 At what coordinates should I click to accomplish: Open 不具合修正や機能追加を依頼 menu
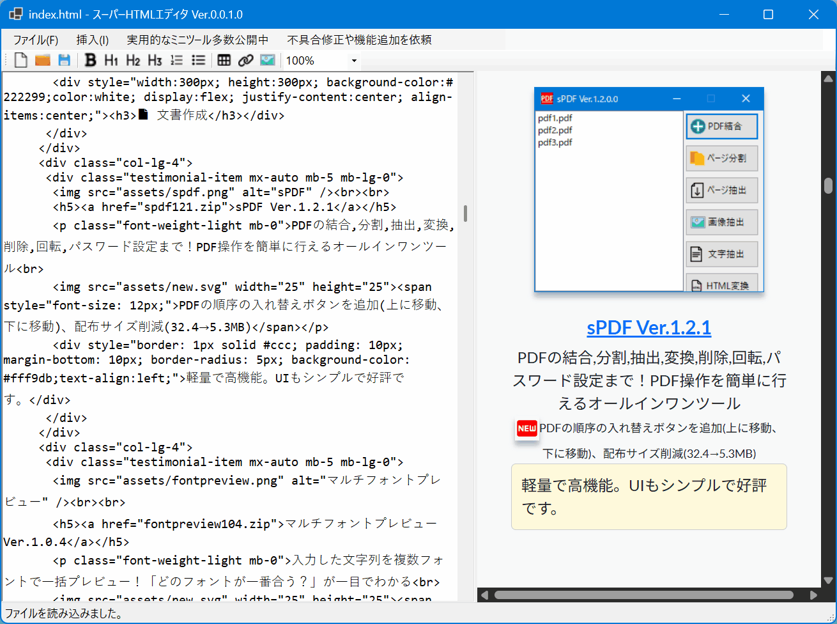(359, 40)
